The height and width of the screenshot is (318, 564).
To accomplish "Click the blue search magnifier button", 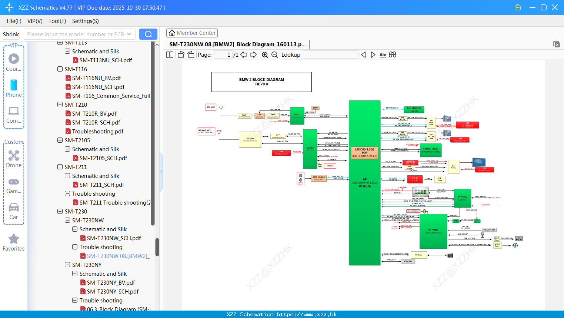I will point(148,34).
